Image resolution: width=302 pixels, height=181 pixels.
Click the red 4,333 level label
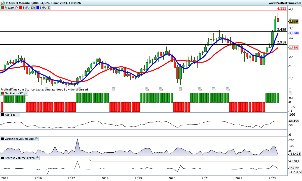pyautogui.click(x=281, y=9)
